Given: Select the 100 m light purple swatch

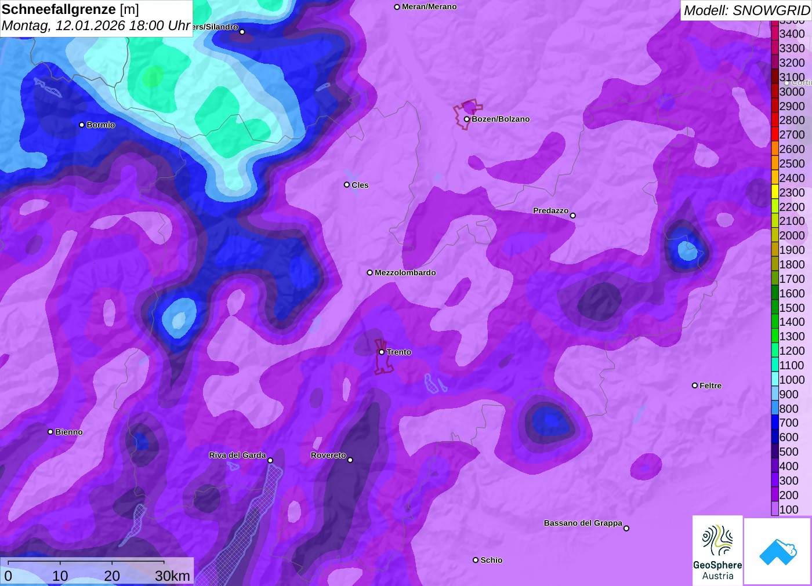Looking at the screenshot, I should point(774,509).
